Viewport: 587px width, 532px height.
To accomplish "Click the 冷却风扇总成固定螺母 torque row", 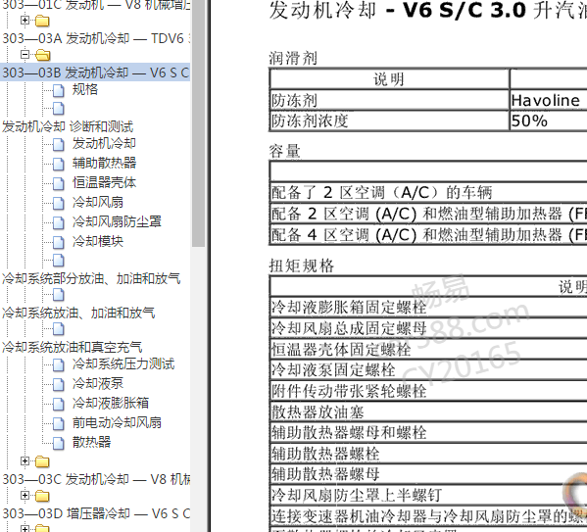I will pyautogui.click(x=428, y=328).
